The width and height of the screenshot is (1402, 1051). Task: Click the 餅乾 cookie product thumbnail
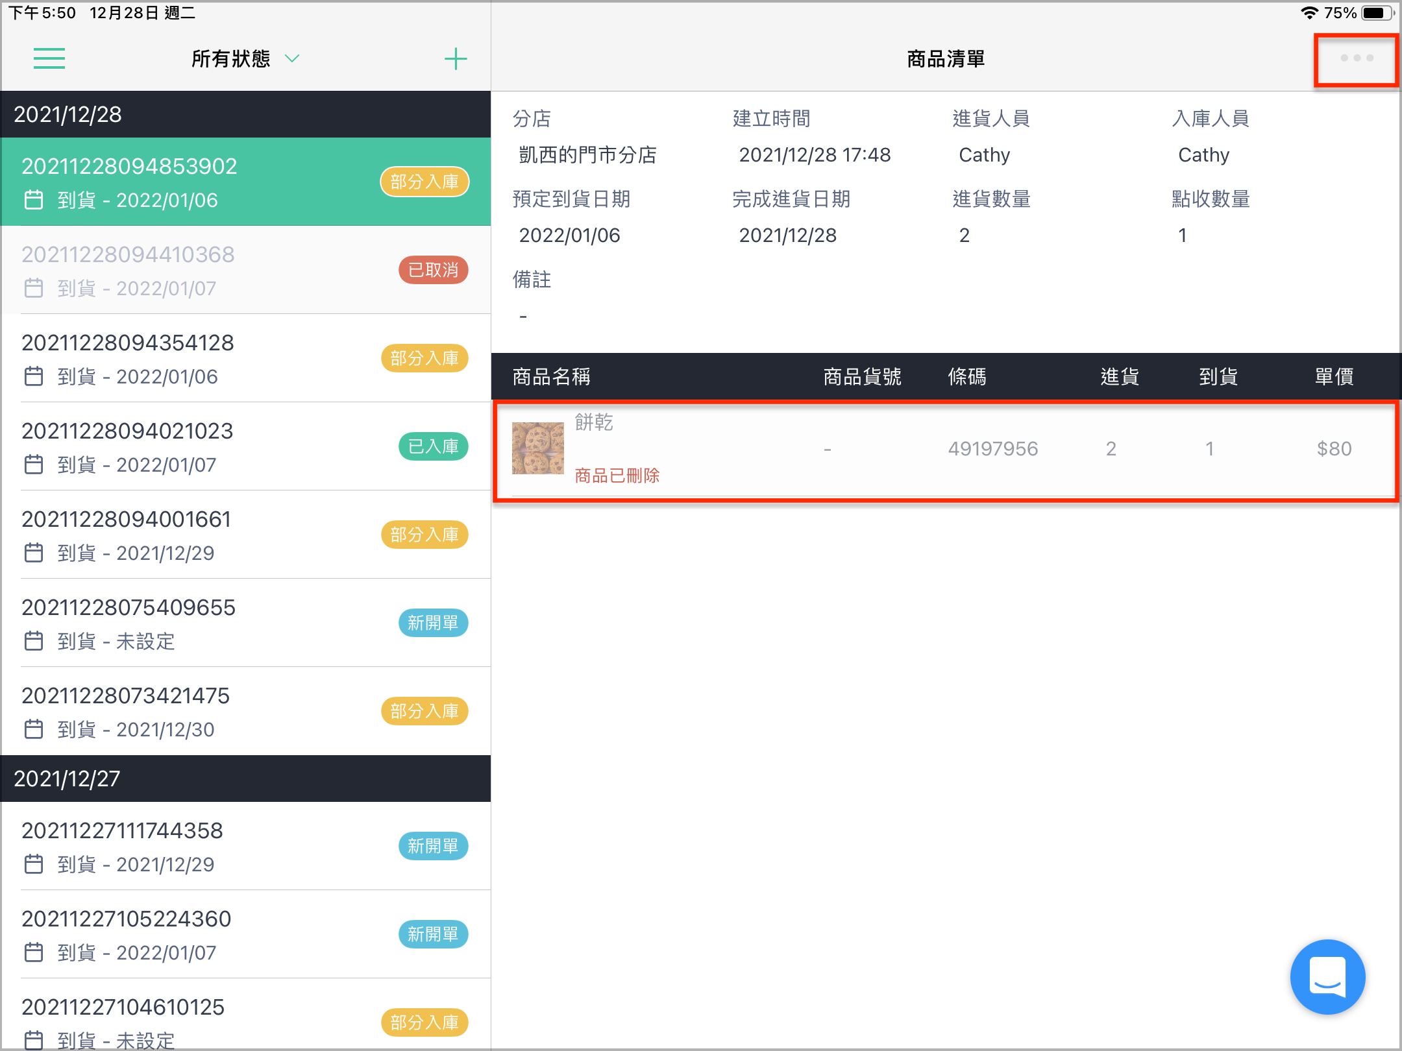coord(538,448)
